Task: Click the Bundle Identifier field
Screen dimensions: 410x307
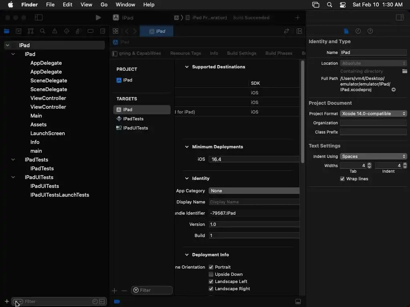Action: point(254,213)
